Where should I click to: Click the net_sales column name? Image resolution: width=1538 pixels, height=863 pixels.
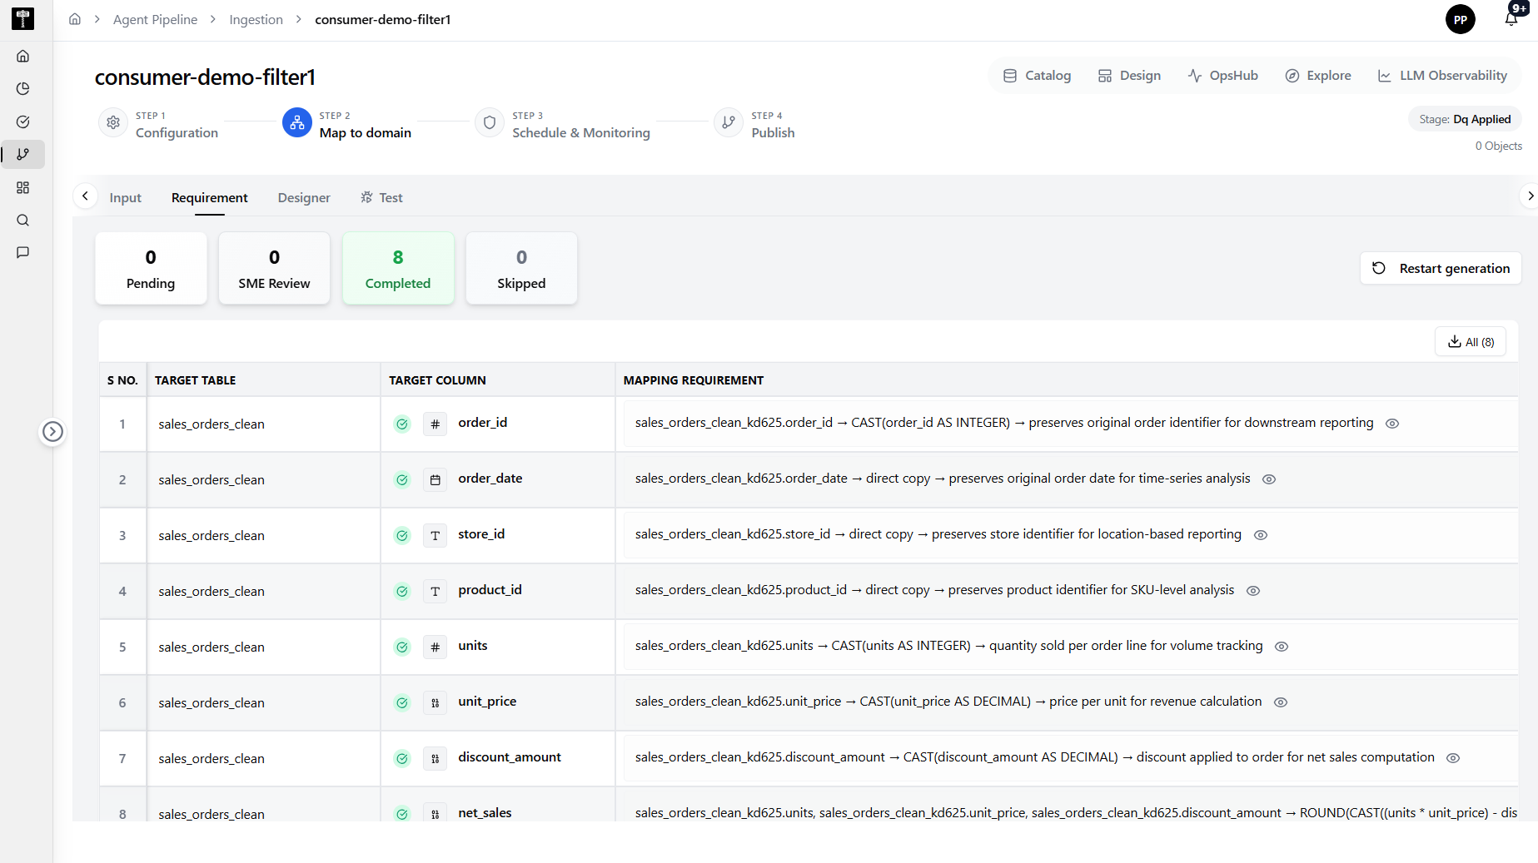485,813
